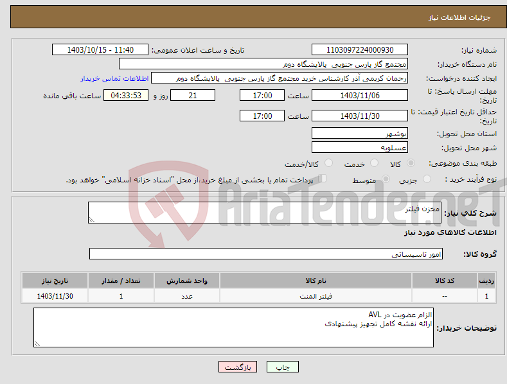Click the public announcement date-time field

[100, 50]
